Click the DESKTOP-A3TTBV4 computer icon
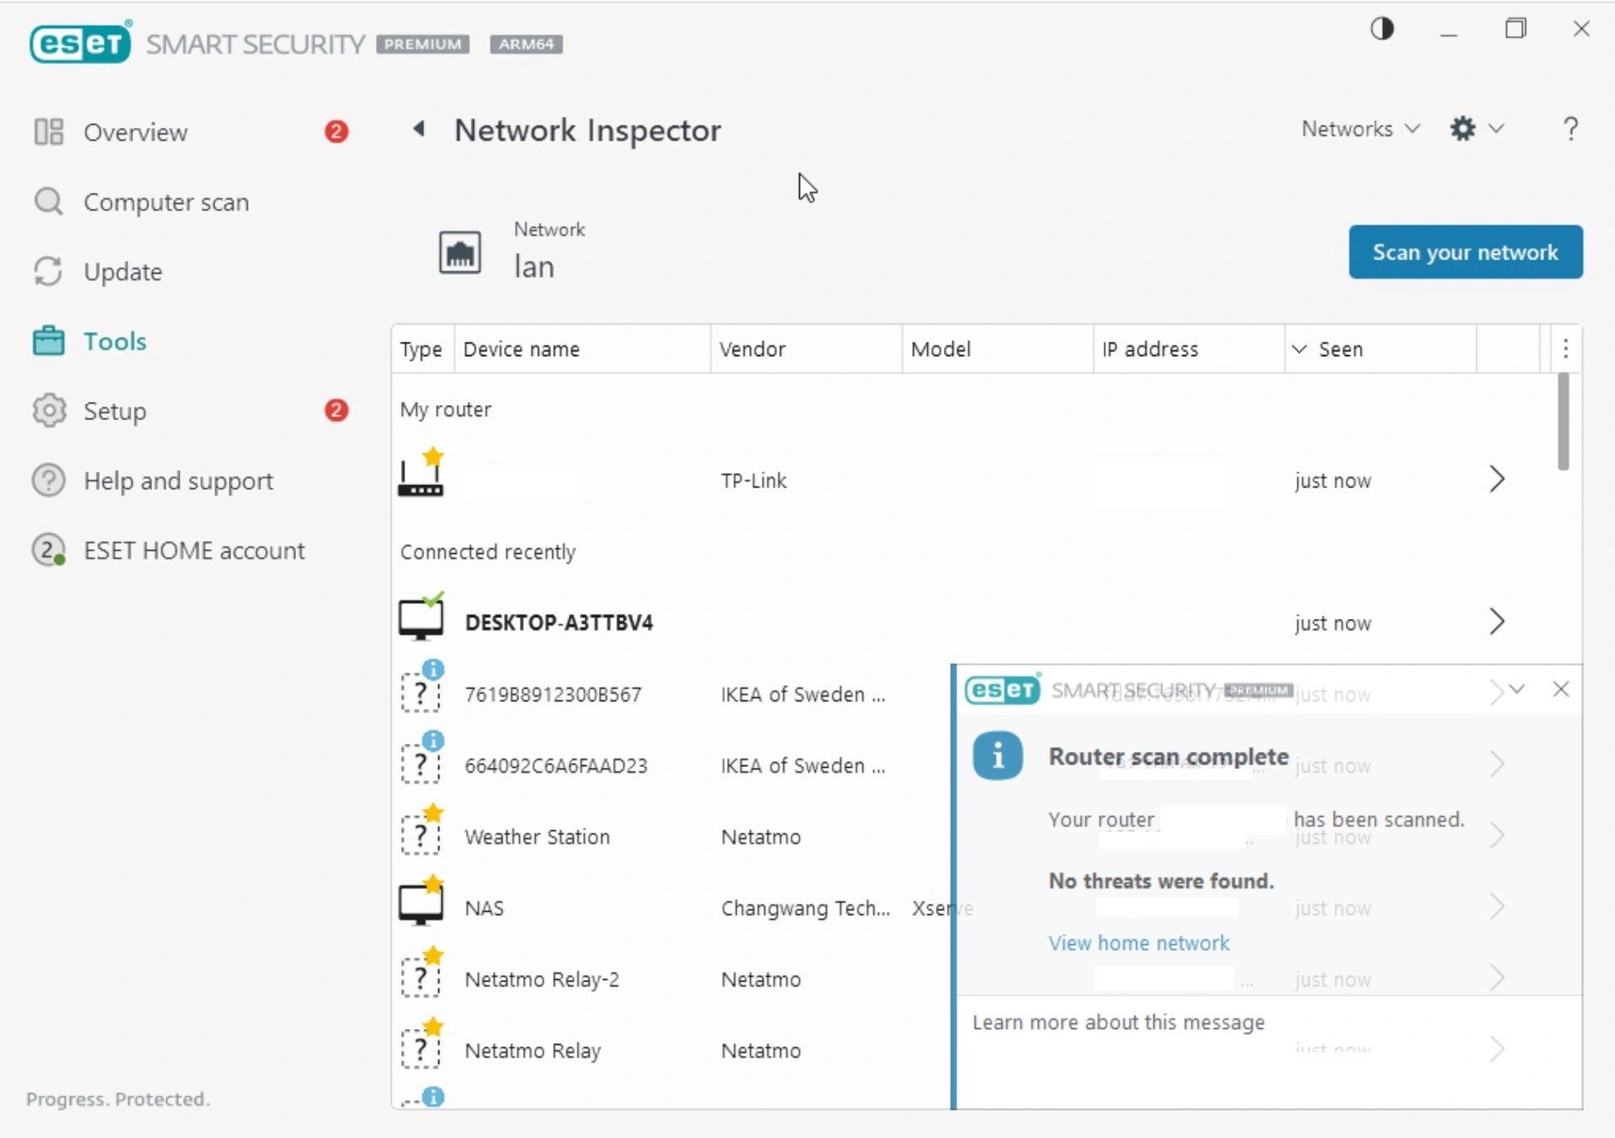Viewport: 1615px width, 1138px height. (422, 617)
